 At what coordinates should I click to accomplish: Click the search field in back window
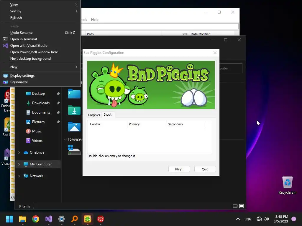point(160,26)
